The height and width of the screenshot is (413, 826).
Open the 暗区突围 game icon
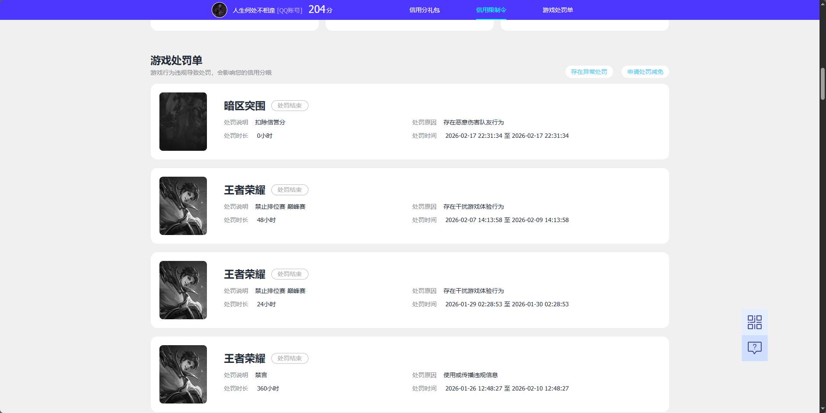click(183, 121)
